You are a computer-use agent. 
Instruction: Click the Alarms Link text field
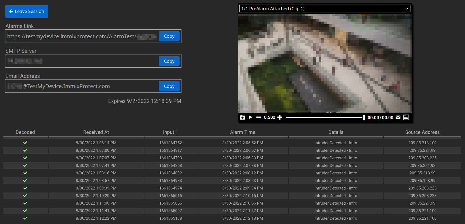click(81, 36)
